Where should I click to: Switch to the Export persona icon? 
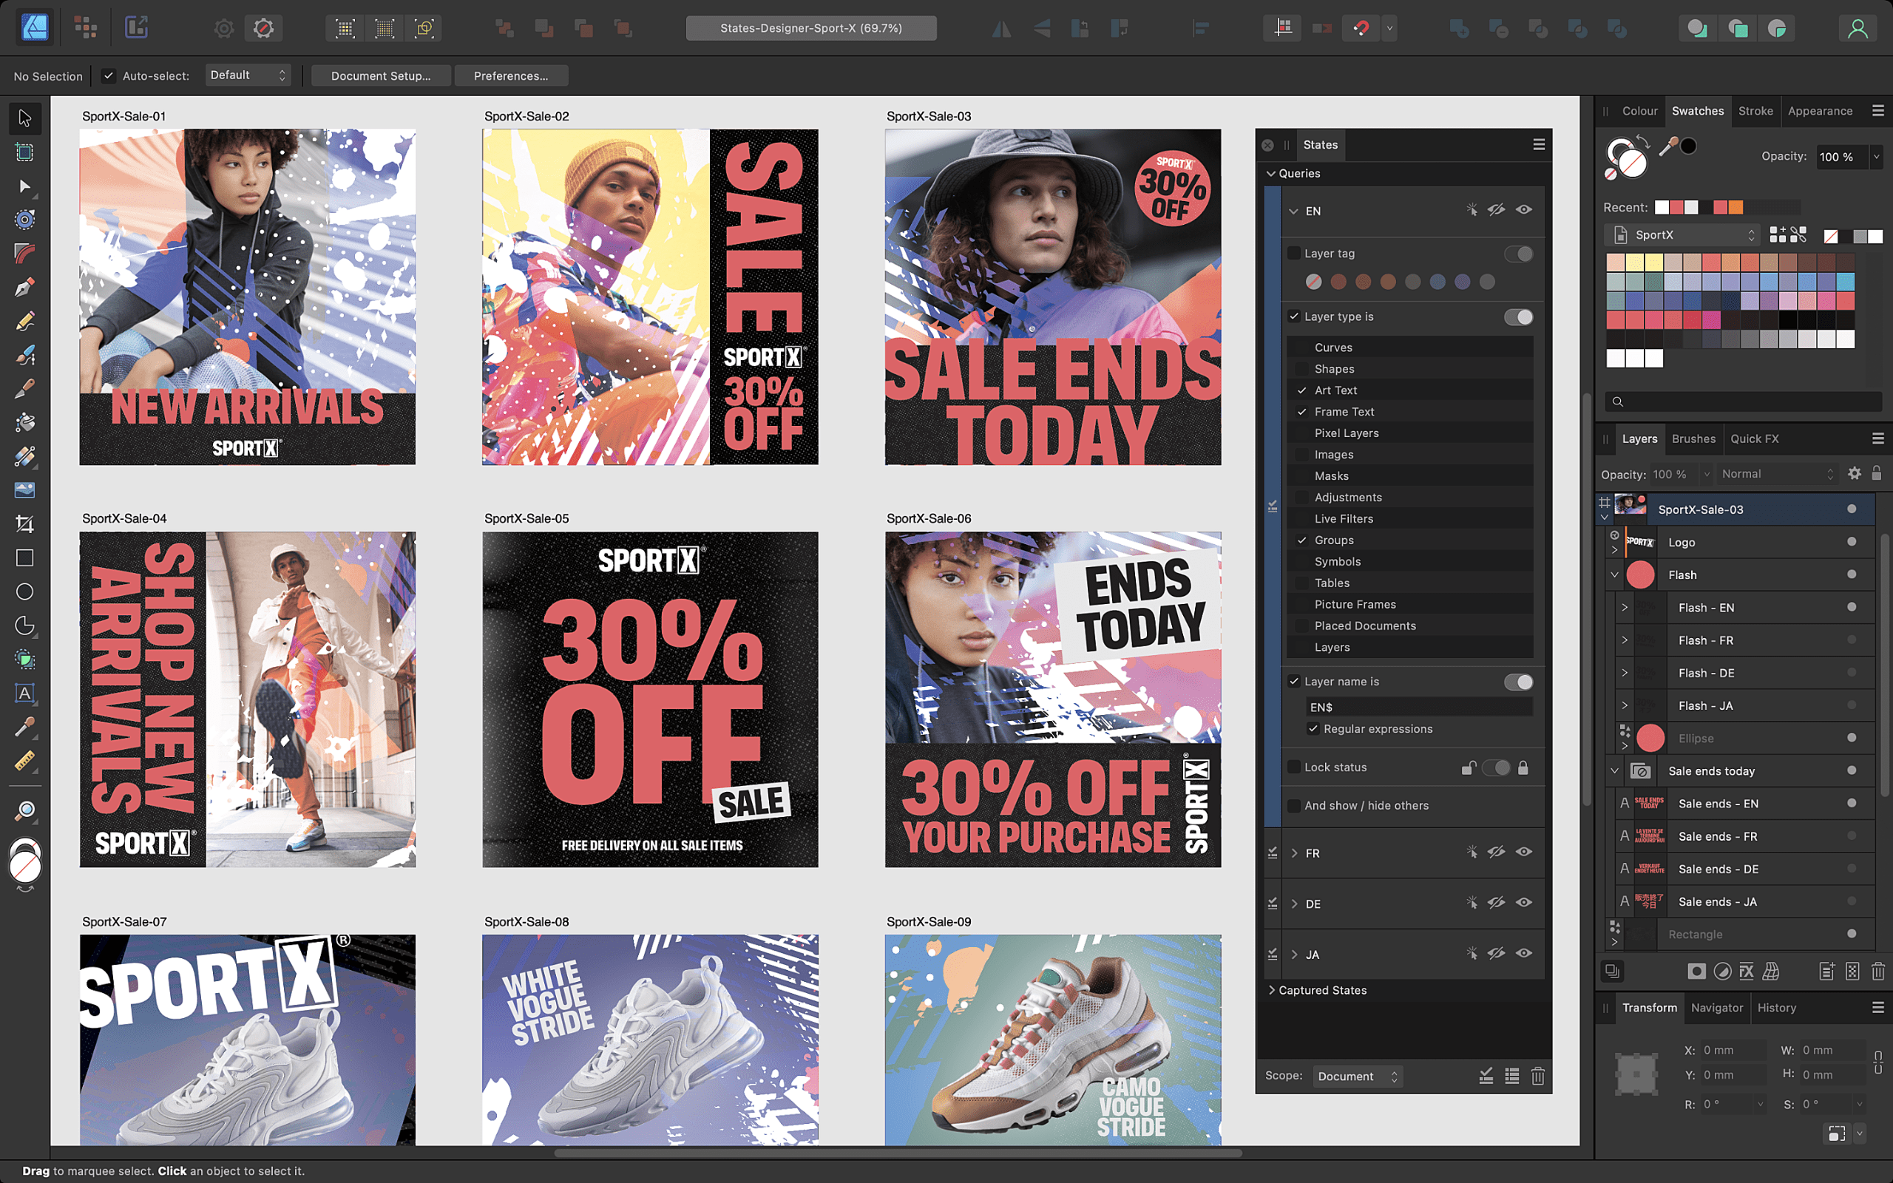pos(136,28)
